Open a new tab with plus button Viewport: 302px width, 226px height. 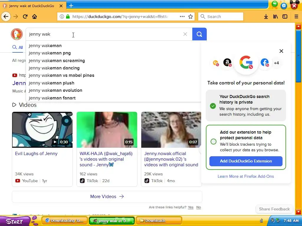(71, 6)
